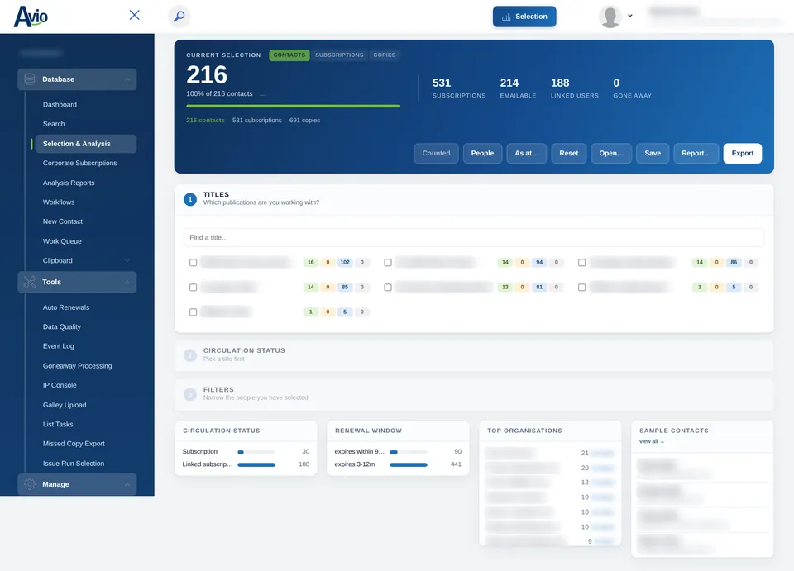Open Analysis Reports
The height and width of the screenshot is (571, 794).
pyautogui.click(x=69, y=183)
